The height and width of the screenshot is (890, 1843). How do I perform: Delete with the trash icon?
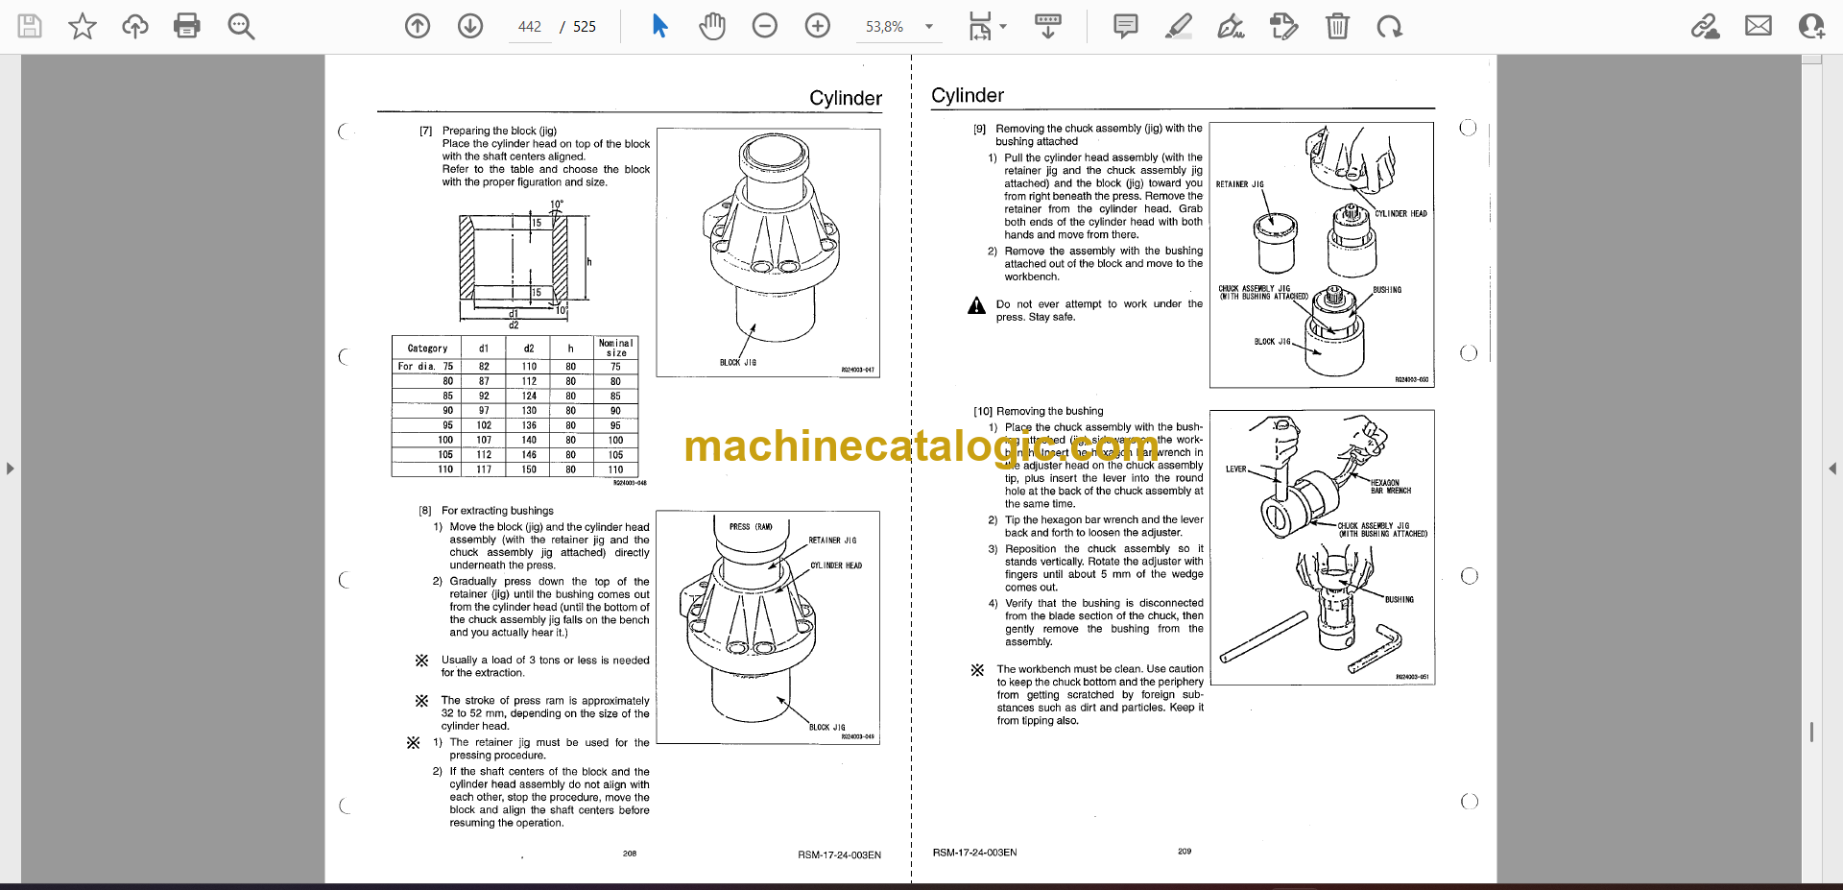[1337, 26]
